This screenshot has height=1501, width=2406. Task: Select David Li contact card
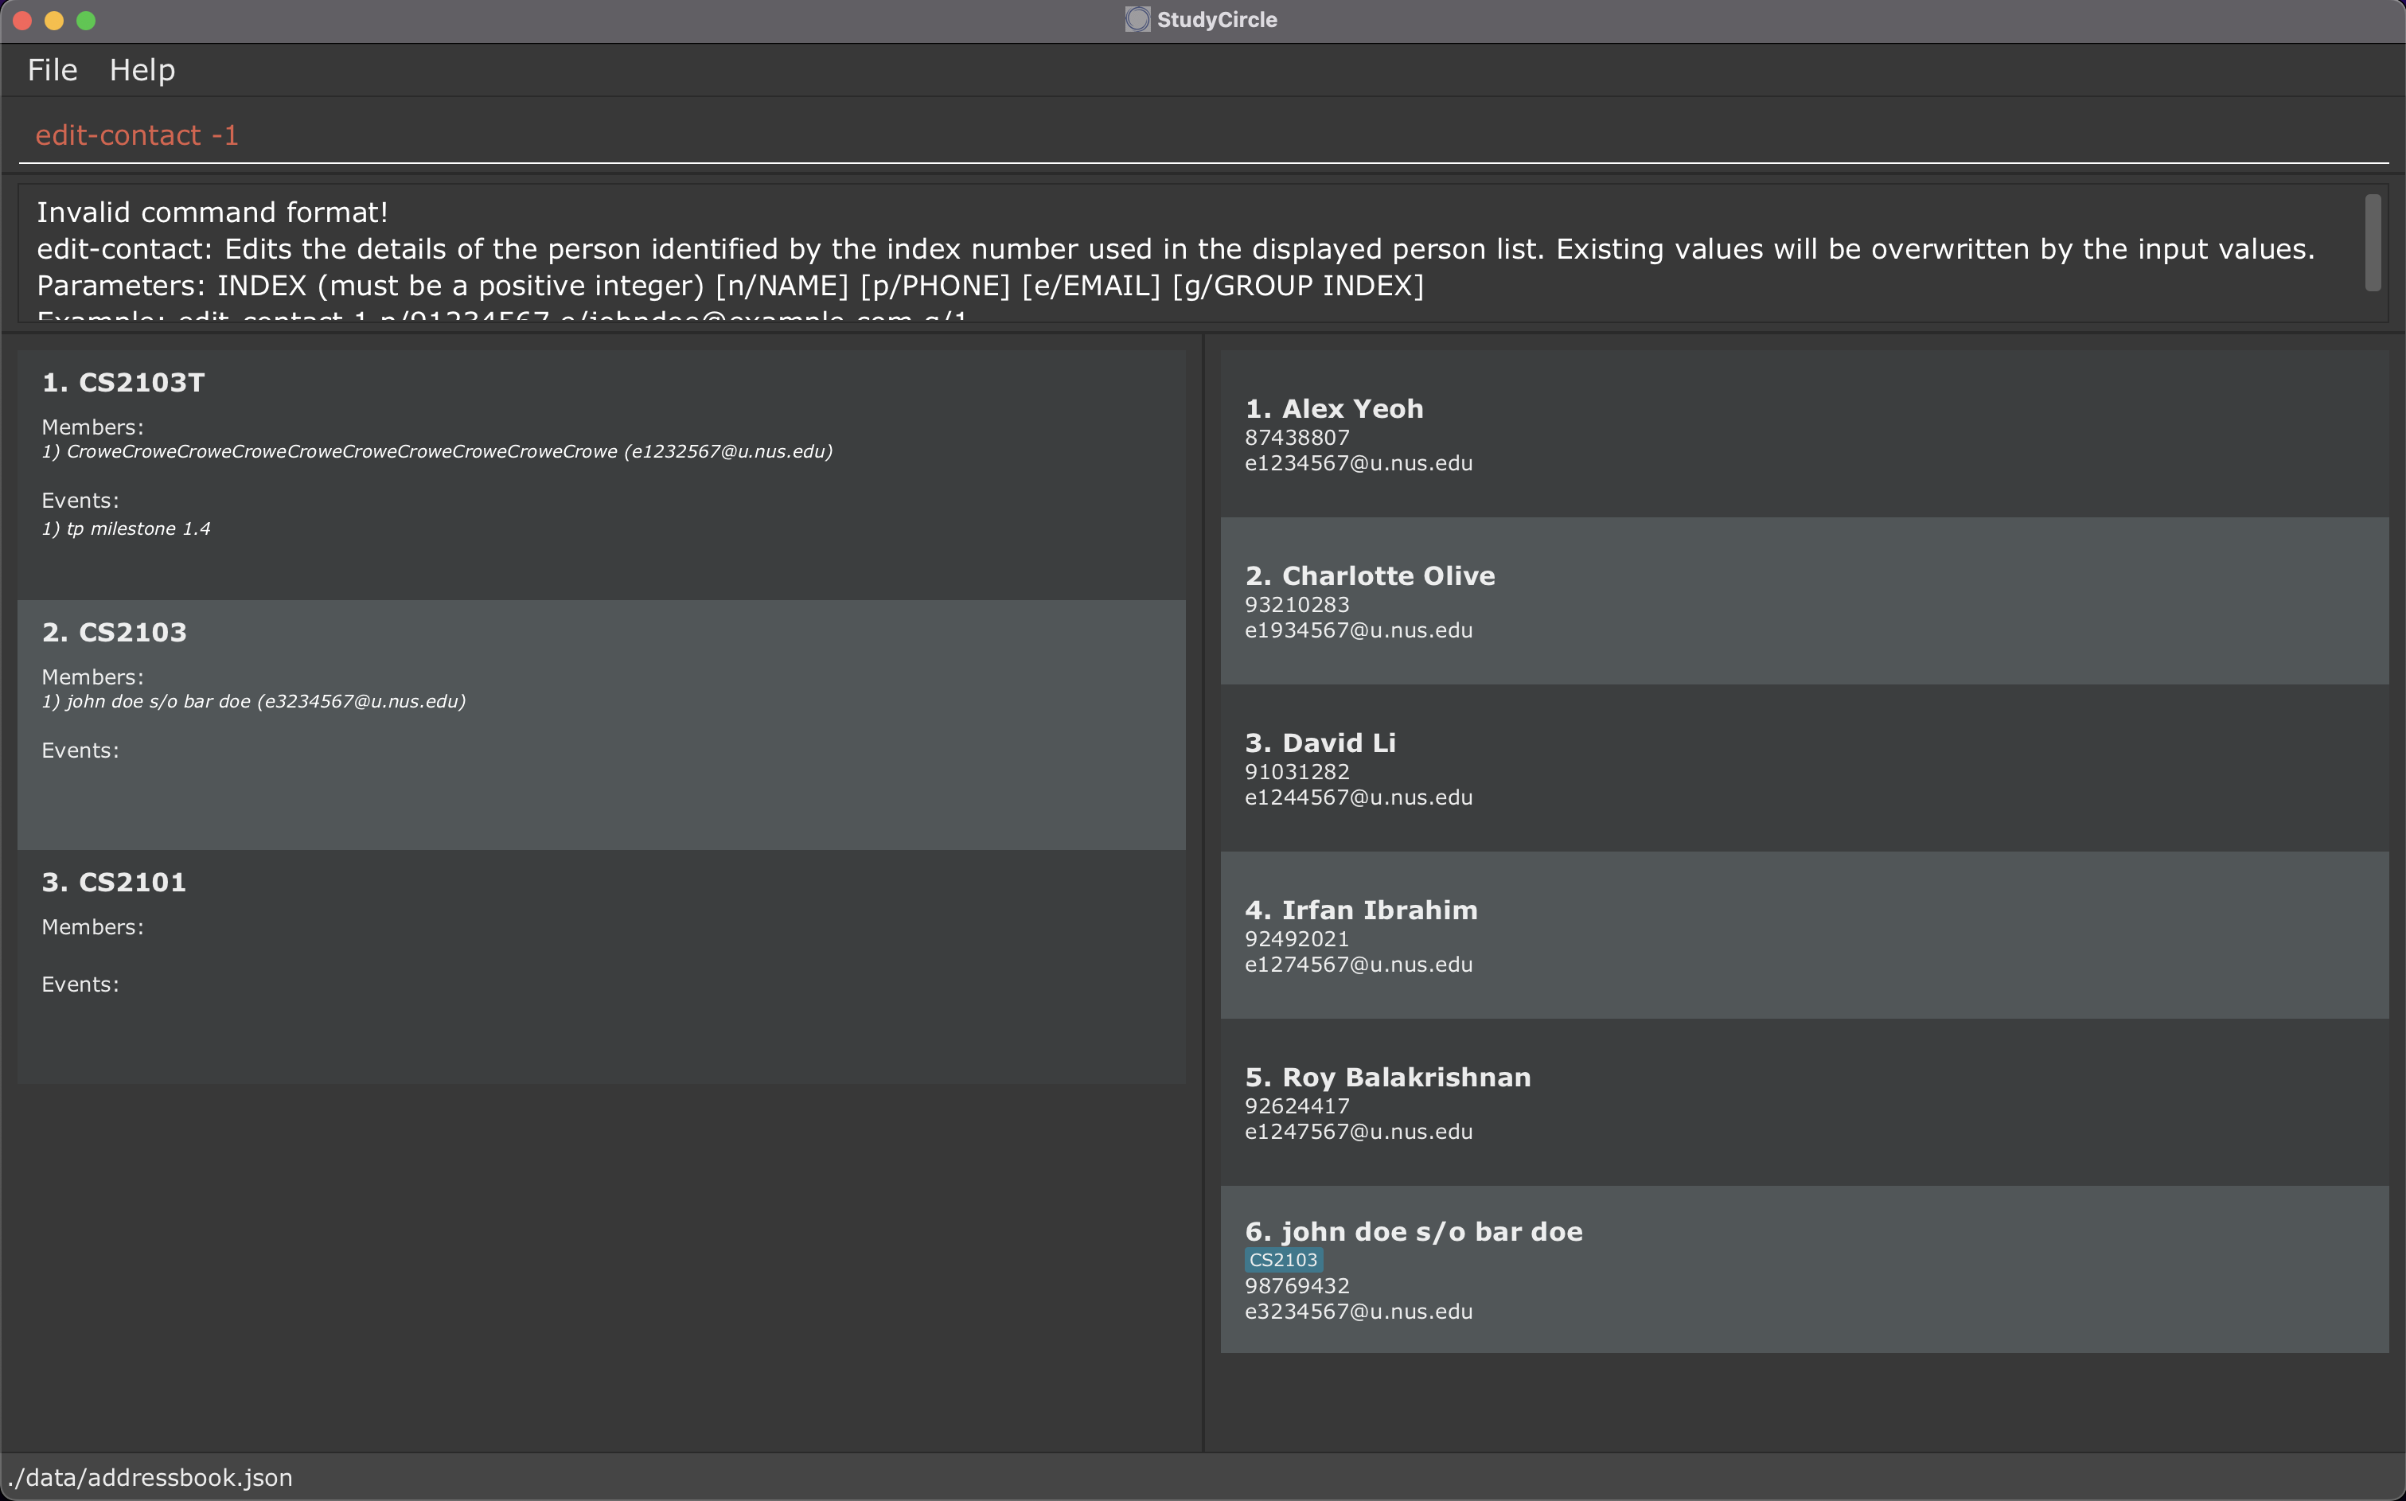pos(1804,767)
